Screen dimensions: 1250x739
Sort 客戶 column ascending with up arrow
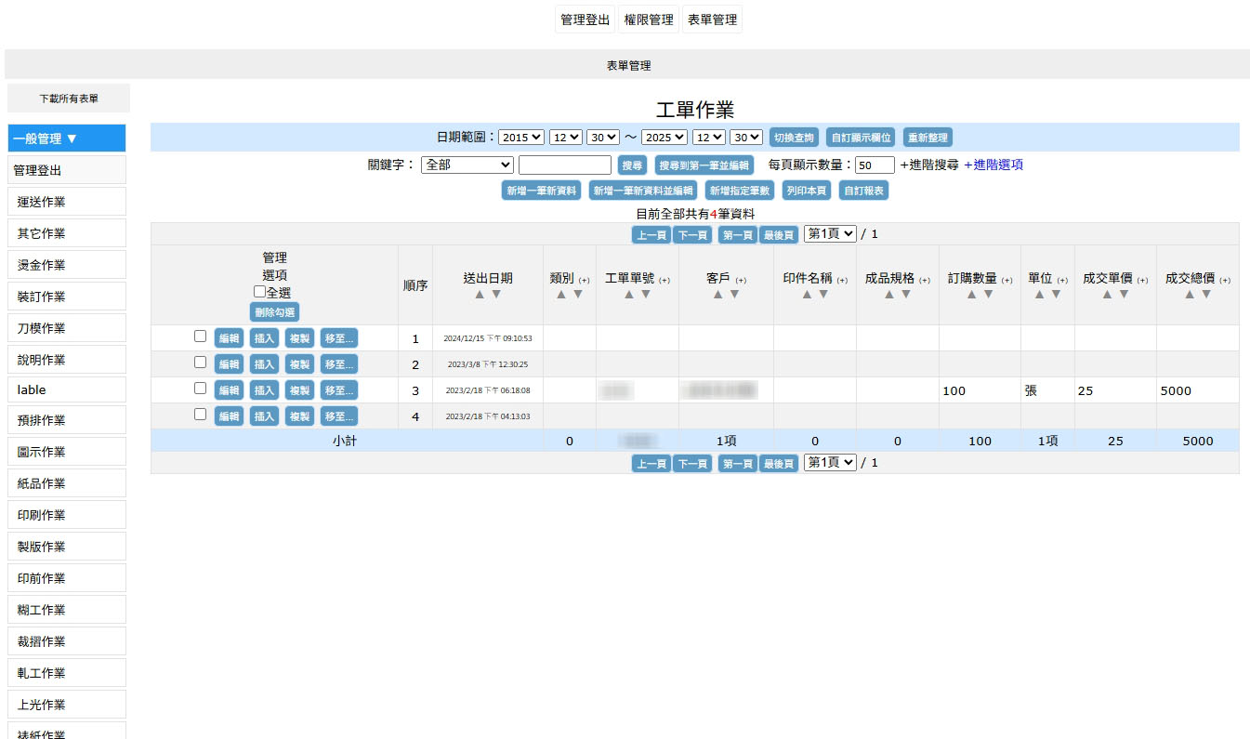[x=717, y=294]
